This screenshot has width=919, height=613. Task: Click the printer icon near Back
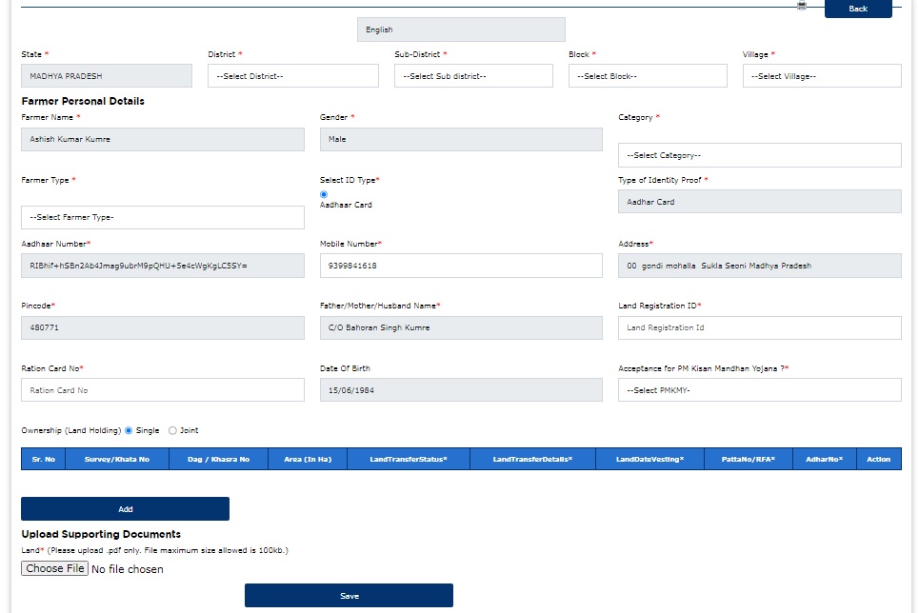(802, 6)
